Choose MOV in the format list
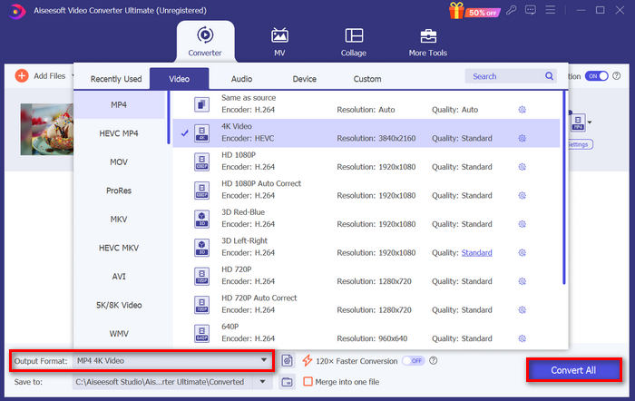This screenshot has width=635, height=401. click(119, 162)
